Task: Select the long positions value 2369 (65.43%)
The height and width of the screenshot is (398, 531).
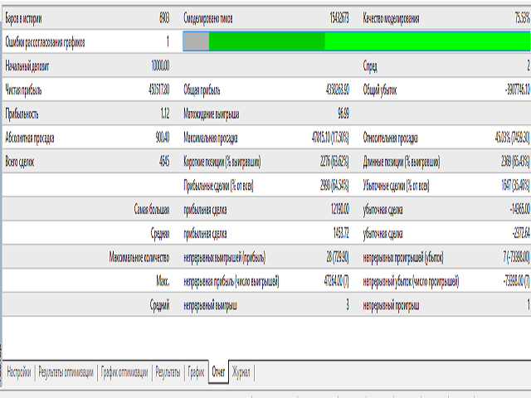Action: click(515, 162)
